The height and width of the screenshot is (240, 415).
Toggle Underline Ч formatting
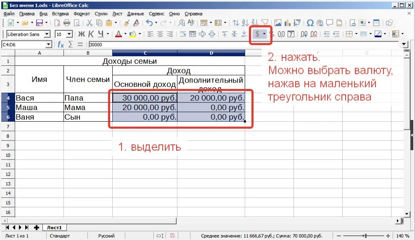(x=100, y=34)
